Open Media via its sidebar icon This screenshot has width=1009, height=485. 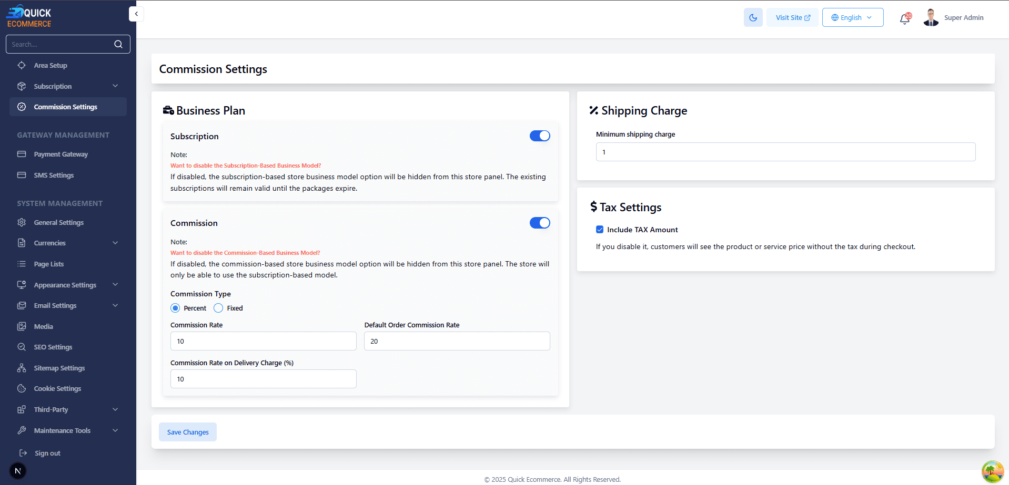point(22,326)
